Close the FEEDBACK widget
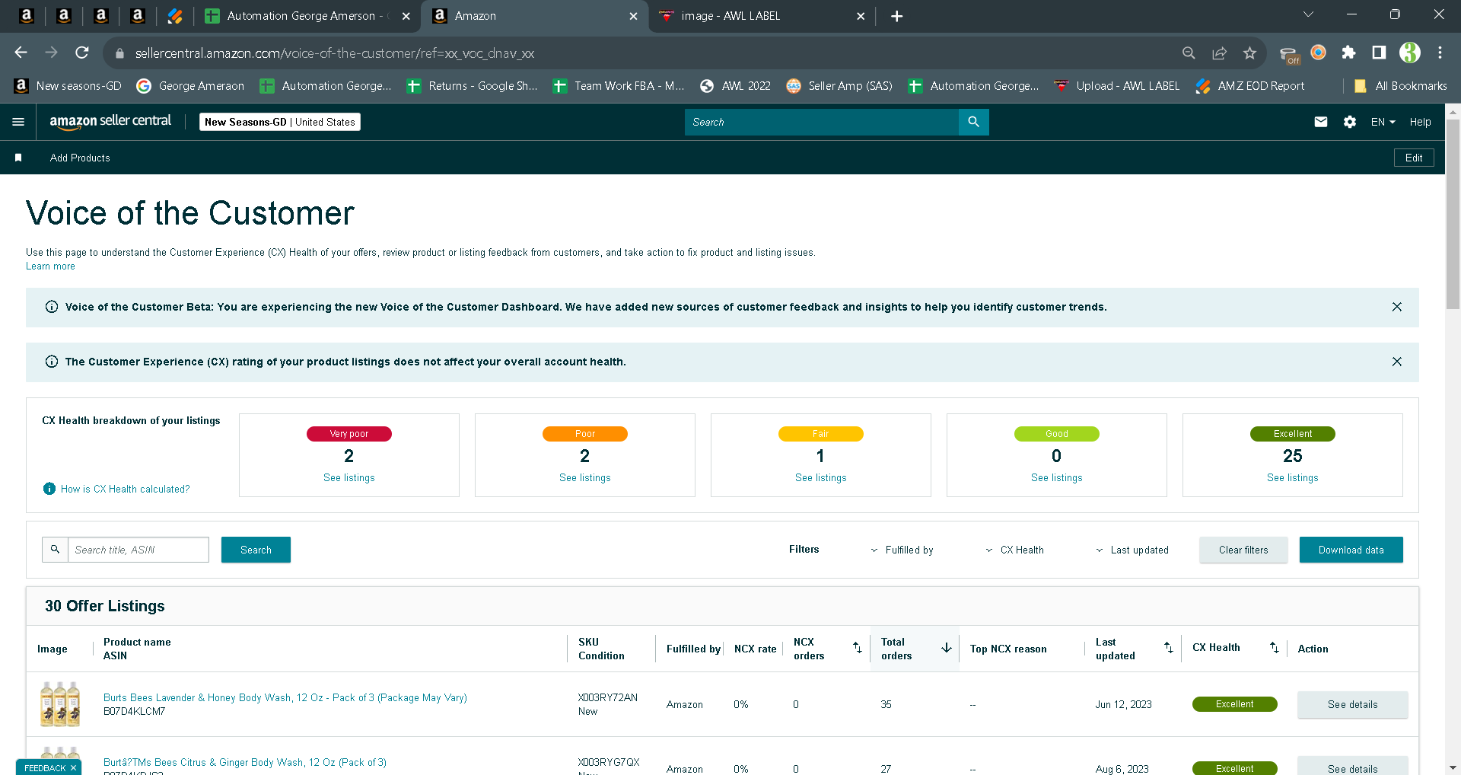1461x775 pixels. pyautogui.click(x=73, y=767)
